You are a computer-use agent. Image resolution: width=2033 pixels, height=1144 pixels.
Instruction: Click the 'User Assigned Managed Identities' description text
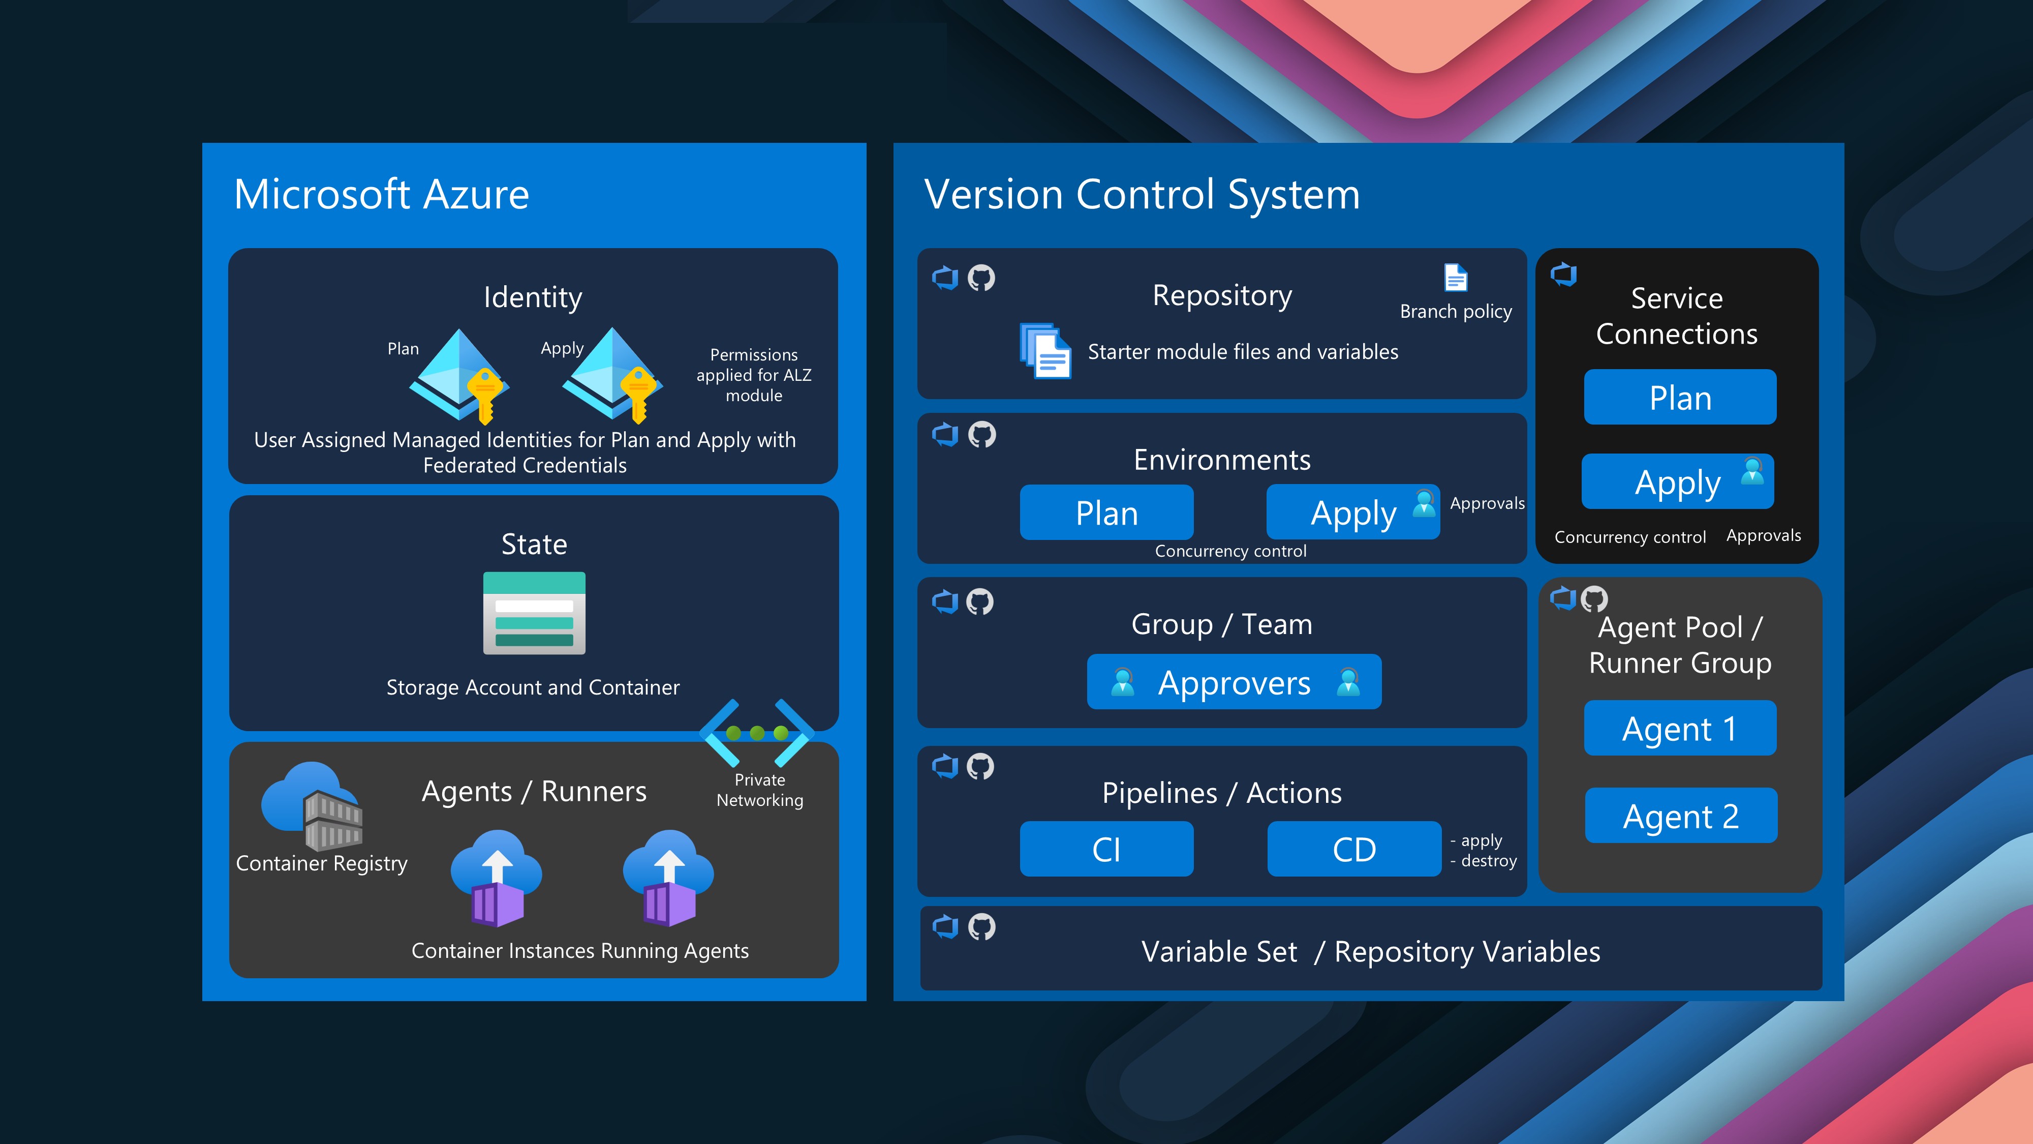pyautogui.click(x=525, y=453)
